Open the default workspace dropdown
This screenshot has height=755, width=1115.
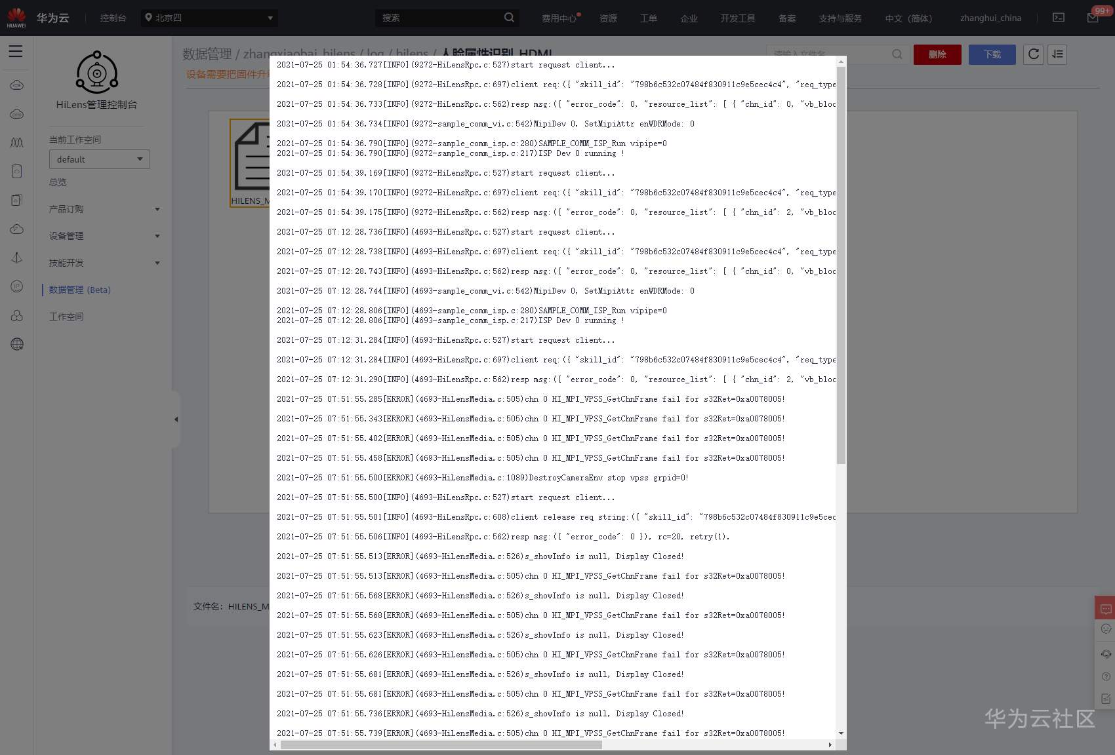[x=100, y=159]
